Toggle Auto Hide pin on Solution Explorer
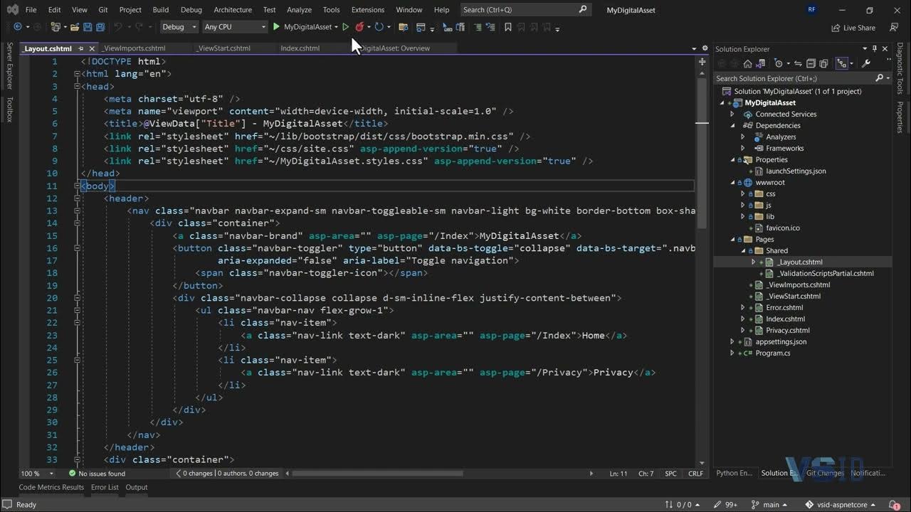Viewport: 911px width, 512px height. click(x=875, y=49)
